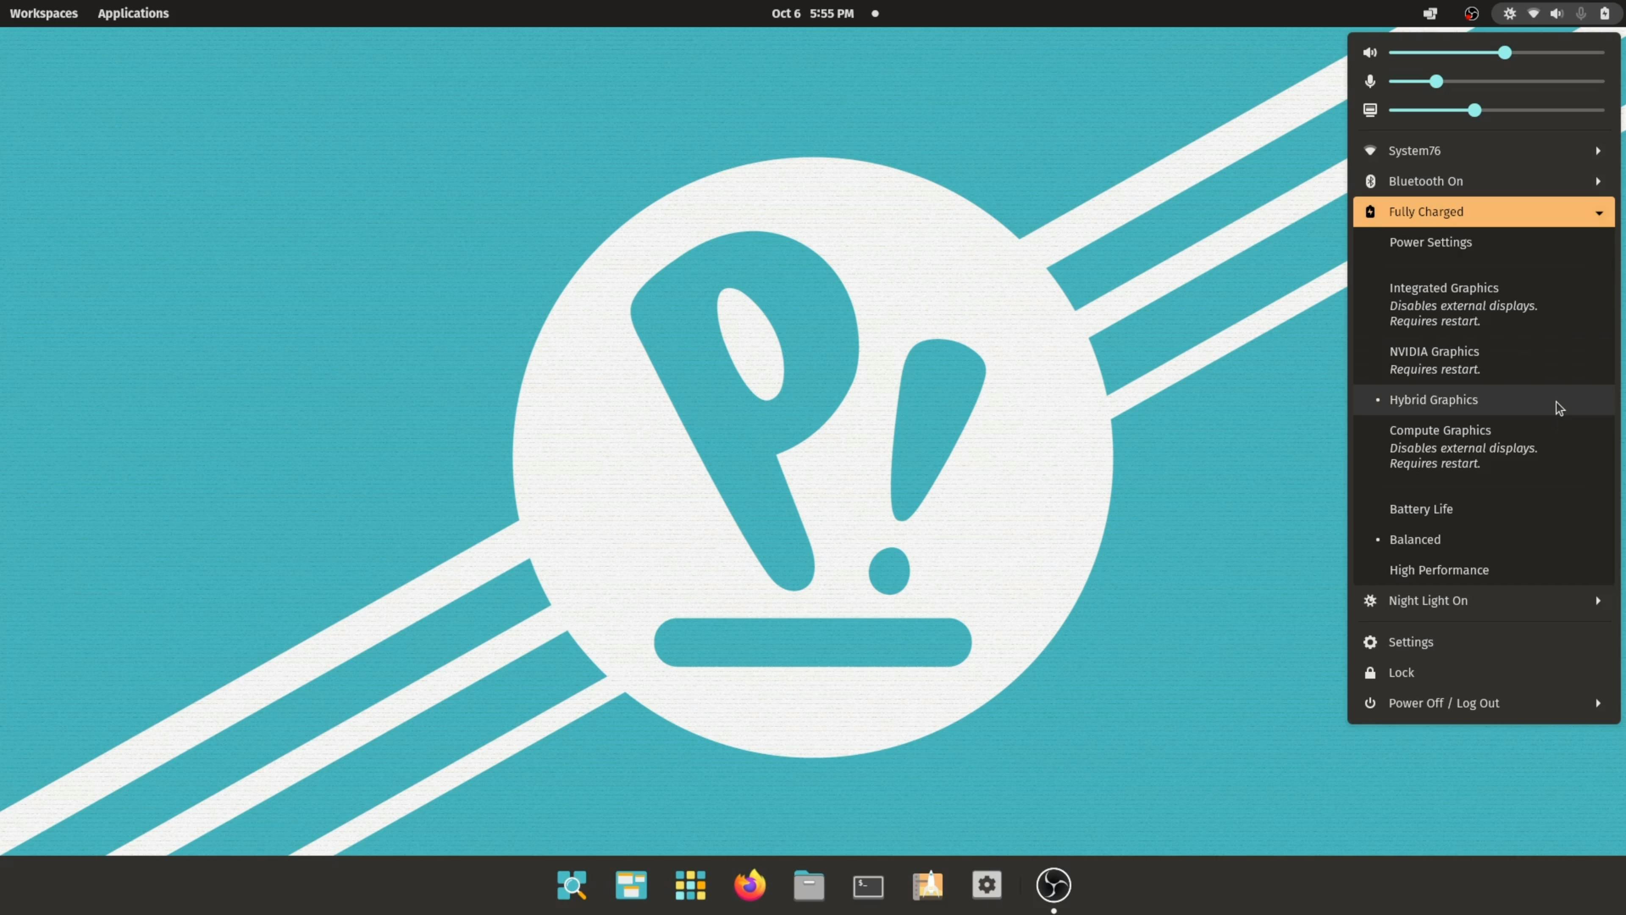
Task: Select NVIDIA Graphics mode
Action: pos(1484,360)
